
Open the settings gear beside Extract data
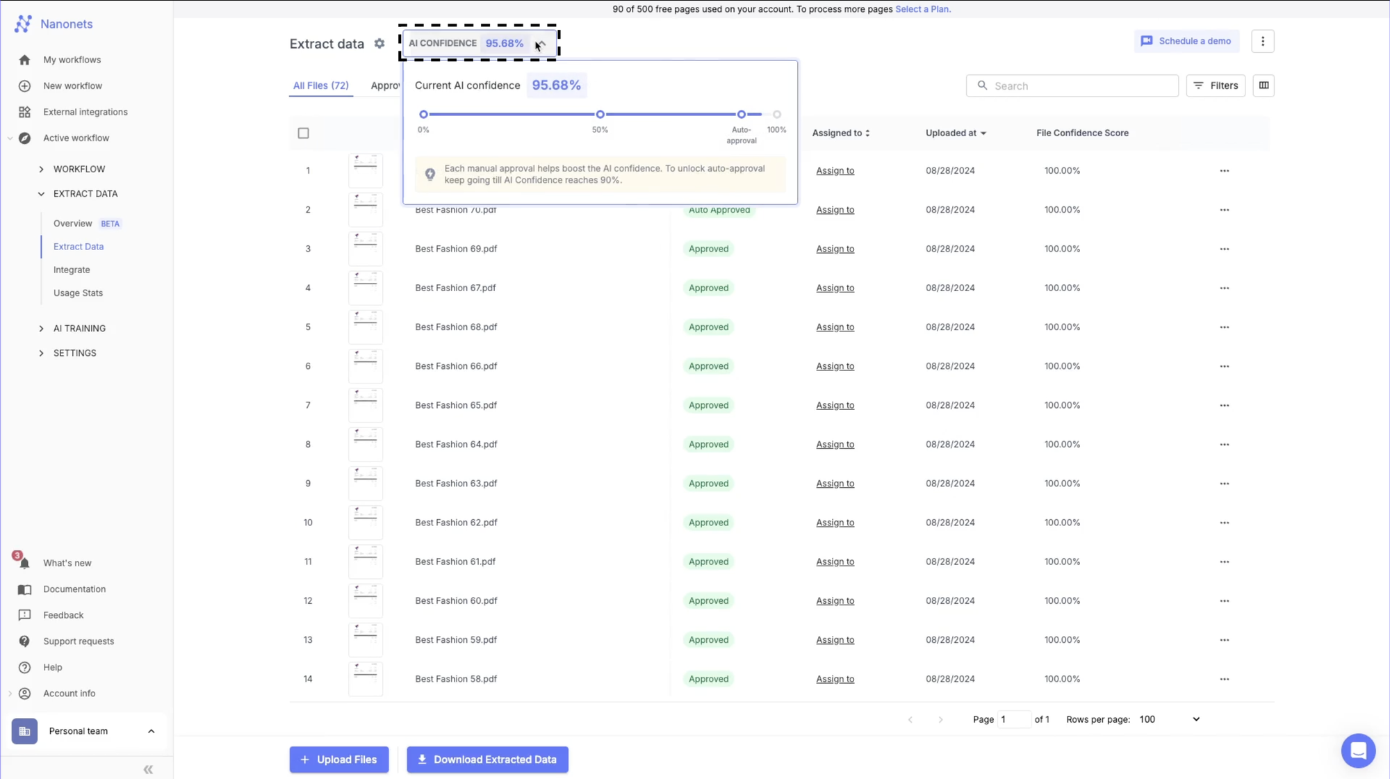coord(379,43)
